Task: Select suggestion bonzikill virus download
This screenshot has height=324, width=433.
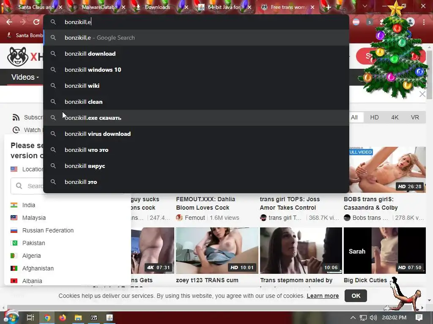Action: (x=196, y=134)
